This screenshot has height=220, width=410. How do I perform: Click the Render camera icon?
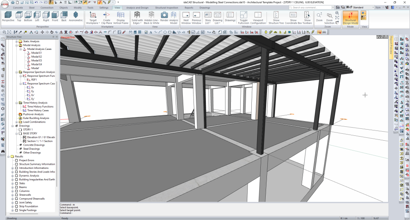point(164,15)
